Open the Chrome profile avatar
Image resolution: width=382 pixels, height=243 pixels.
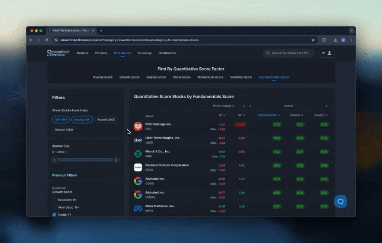(343, 40)
